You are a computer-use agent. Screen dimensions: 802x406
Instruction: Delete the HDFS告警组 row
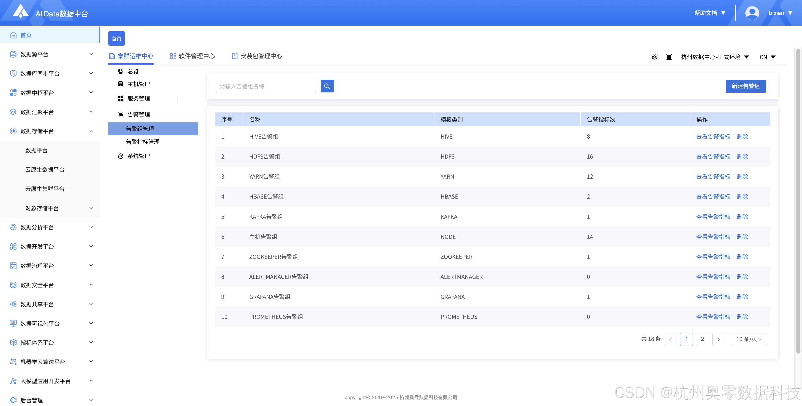pyautogui.click(x=742, y=157)
